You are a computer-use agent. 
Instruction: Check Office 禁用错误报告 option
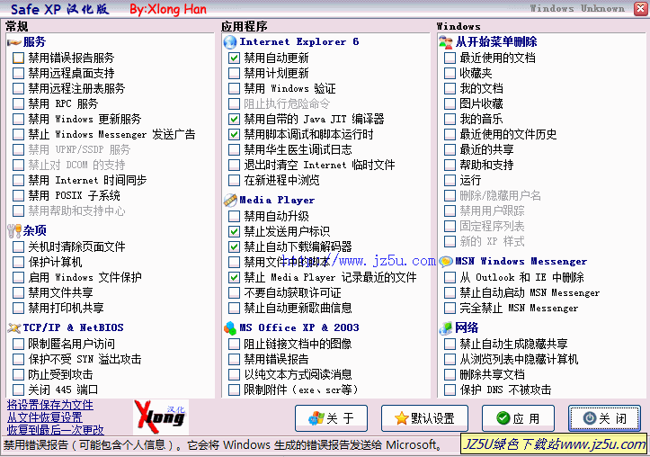pos(235,360)
